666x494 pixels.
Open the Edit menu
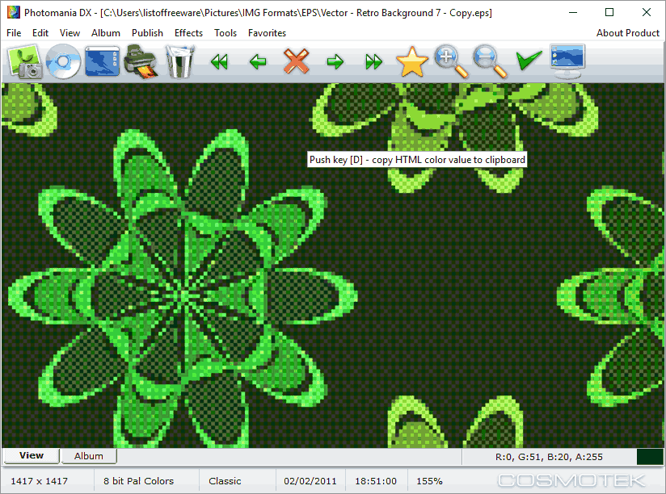pyautogui.click(x=40, y=33)
